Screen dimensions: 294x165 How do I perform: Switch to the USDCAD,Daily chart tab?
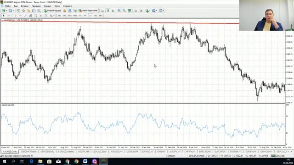99,152
